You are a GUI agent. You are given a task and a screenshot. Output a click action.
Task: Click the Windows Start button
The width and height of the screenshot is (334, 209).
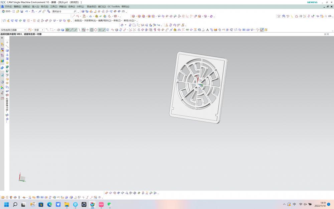coord(6,205)
